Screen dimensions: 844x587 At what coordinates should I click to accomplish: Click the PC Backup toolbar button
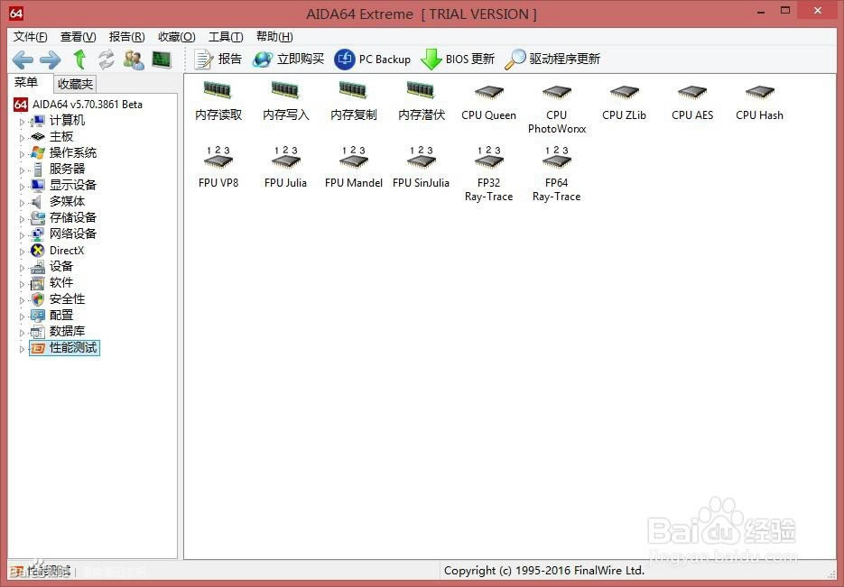pyautogui.click(x=373, y=60)
